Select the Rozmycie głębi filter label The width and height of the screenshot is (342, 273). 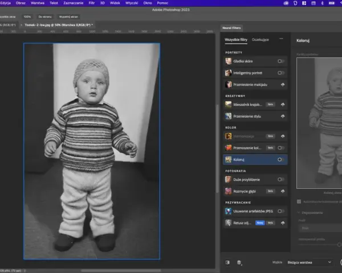pos(245,191)
